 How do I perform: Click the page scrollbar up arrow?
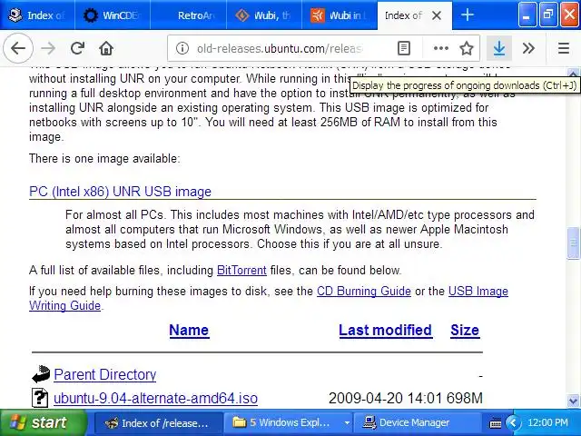pos(573,73)
